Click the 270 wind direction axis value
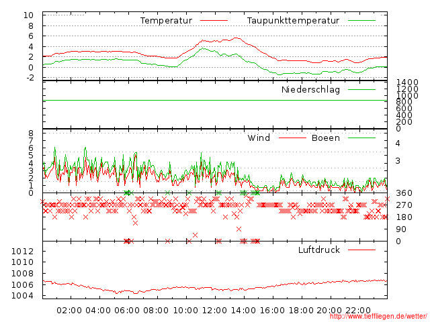 click(x=403, y=205)
